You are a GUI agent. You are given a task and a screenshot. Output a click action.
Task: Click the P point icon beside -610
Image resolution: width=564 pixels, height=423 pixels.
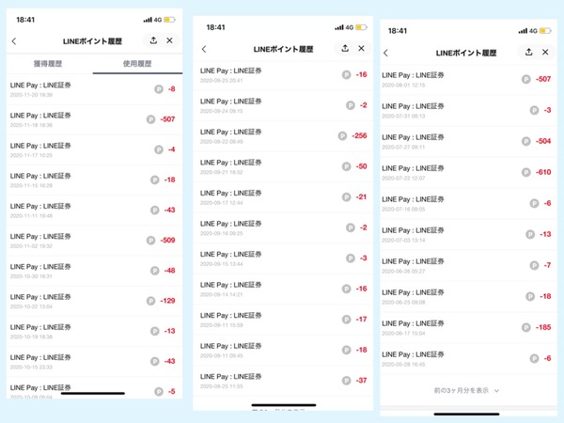point(526,172)
